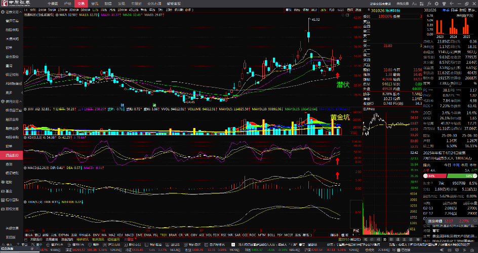Open the grid layout icon in title bar
This screenshot has width=478, height=253.
[x=422, y=4]
